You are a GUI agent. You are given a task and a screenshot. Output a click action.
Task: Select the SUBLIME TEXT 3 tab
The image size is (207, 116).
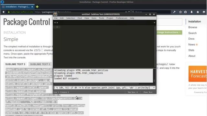15,64
